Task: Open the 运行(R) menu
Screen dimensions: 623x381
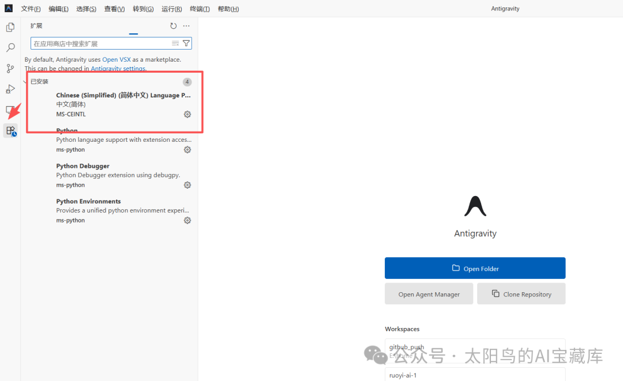Action: pyautogui.click(x=172, y=9)
